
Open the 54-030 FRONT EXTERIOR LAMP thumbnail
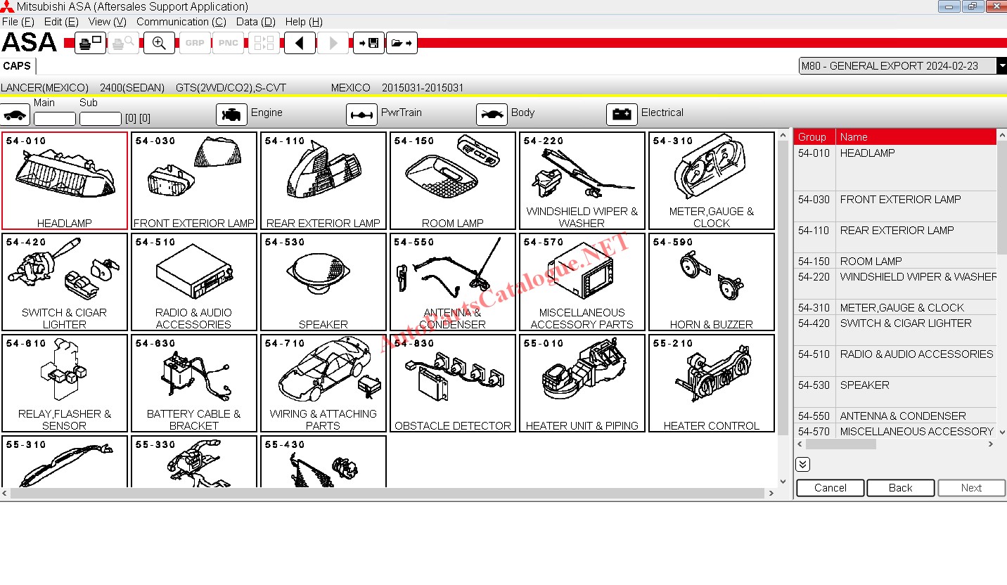tap(194, 181)
